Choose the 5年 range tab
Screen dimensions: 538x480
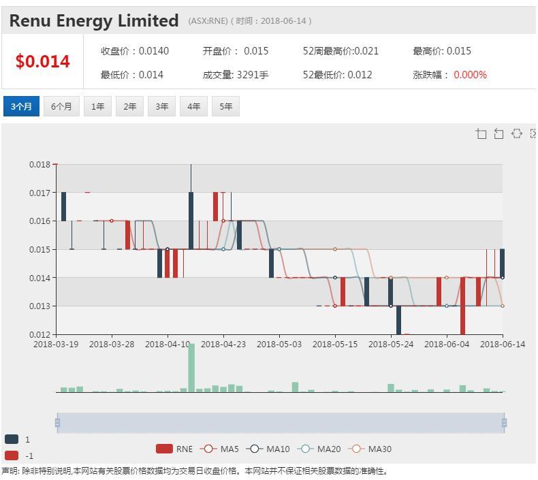click(225, 106)
